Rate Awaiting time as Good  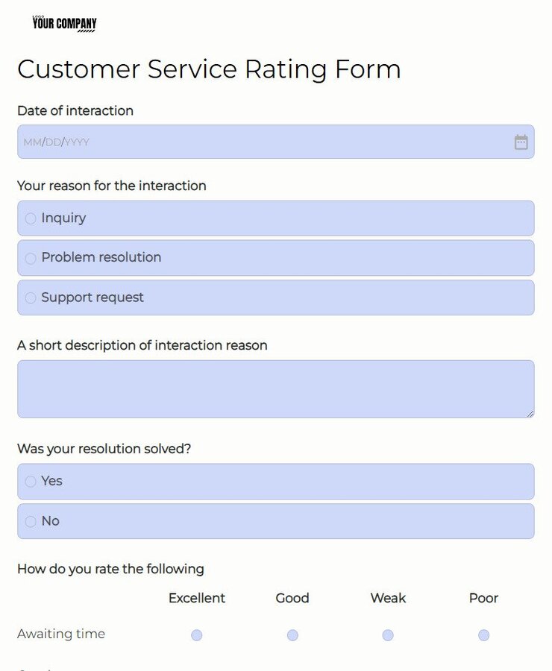click(x=292, y=634)
